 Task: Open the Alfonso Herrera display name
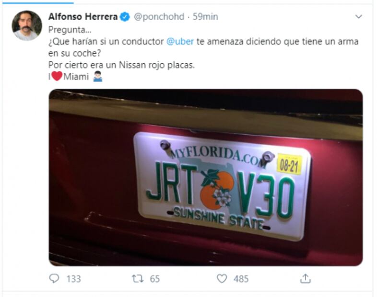(x=83, y=17)
